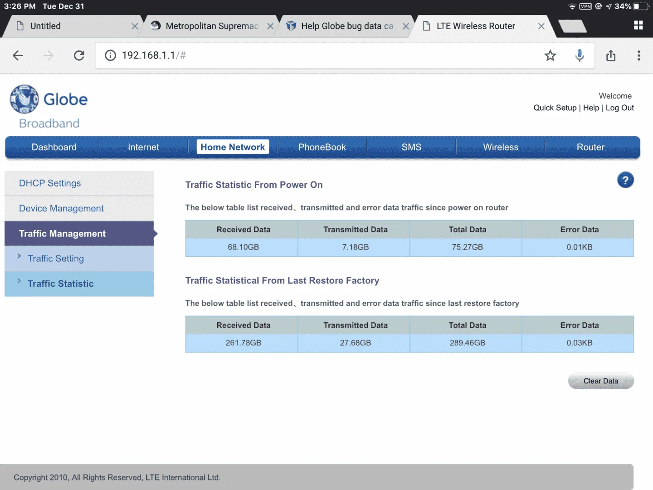
Task: Click the Log Out link
Action: pyautogui.click(x=619, y=108)
